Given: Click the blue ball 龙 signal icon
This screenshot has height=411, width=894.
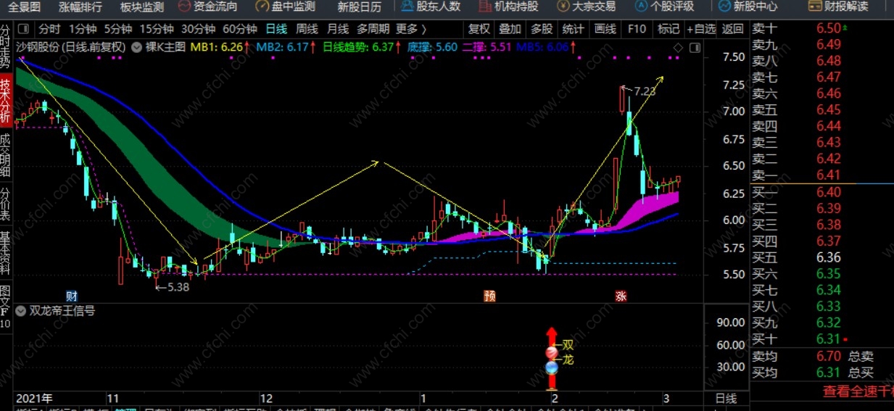Looking at the screenshot, I should (551, 368).
